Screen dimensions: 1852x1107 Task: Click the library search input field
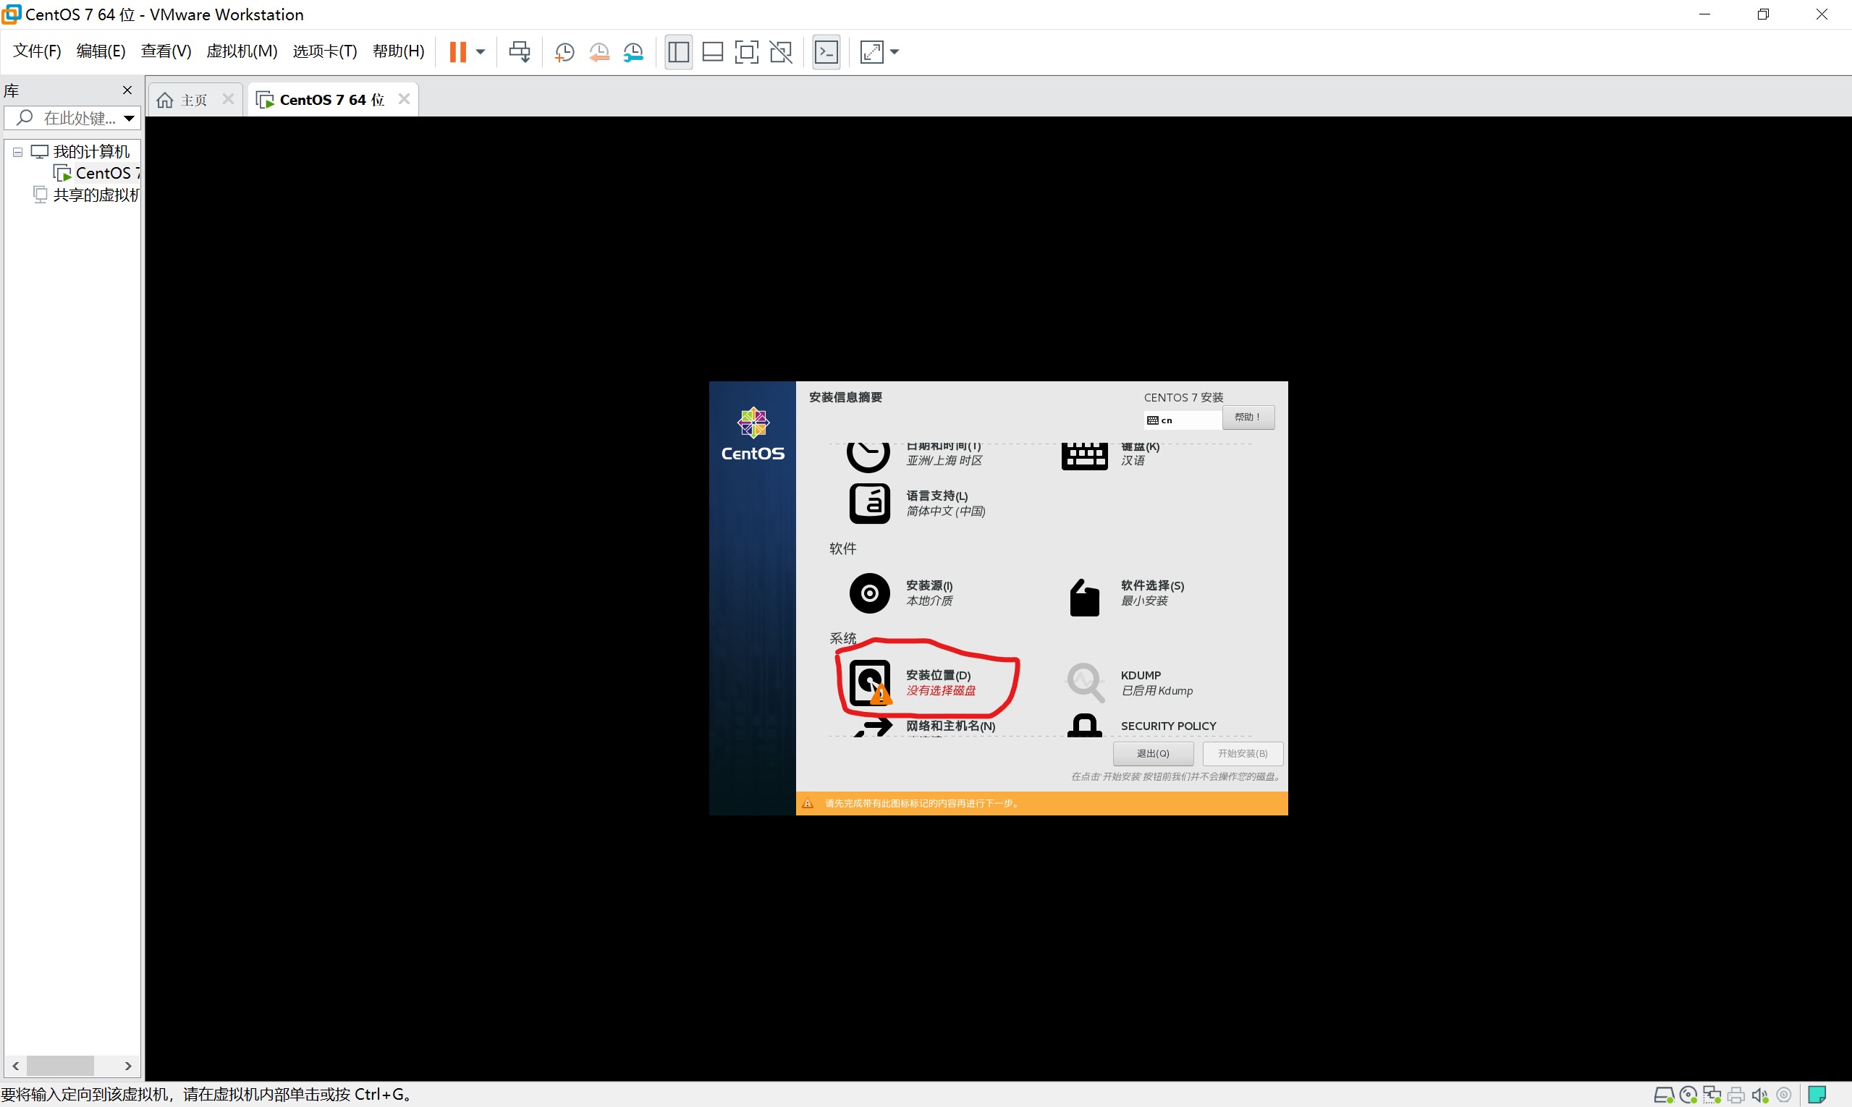(x=78, y=118)
